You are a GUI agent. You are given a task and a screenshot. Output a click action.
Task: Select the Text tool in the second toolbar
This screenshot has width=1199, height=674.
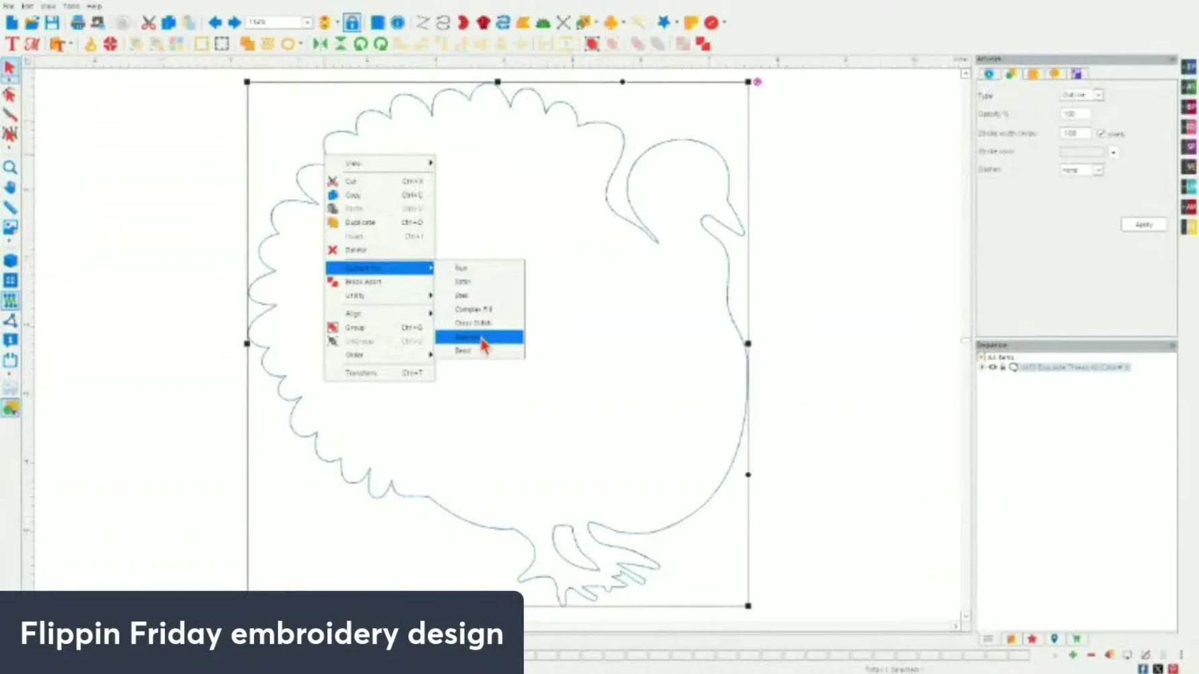click(x=11, y=44)
